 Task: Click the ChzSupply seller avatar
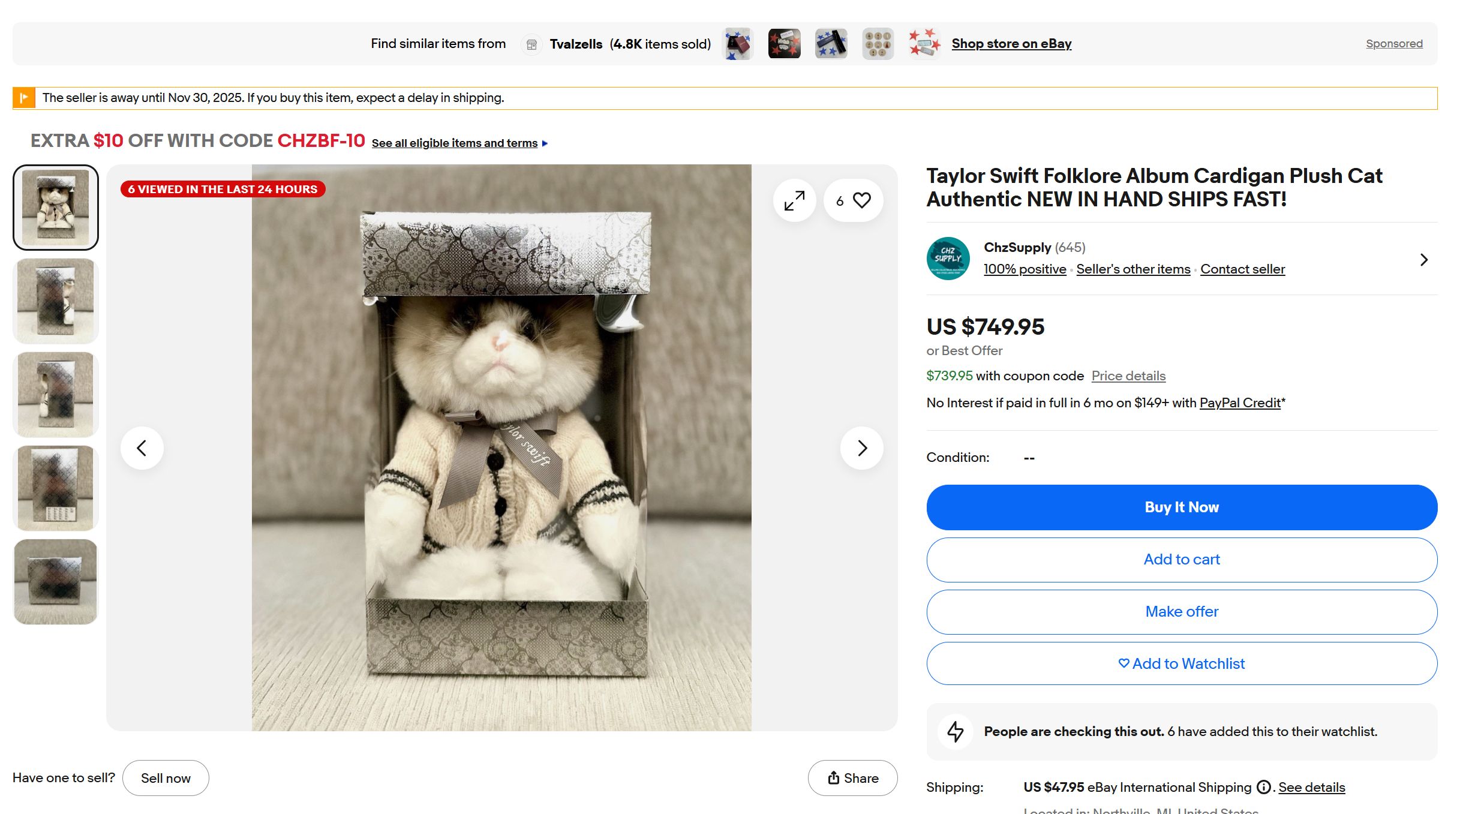click(x=948, y=259)
